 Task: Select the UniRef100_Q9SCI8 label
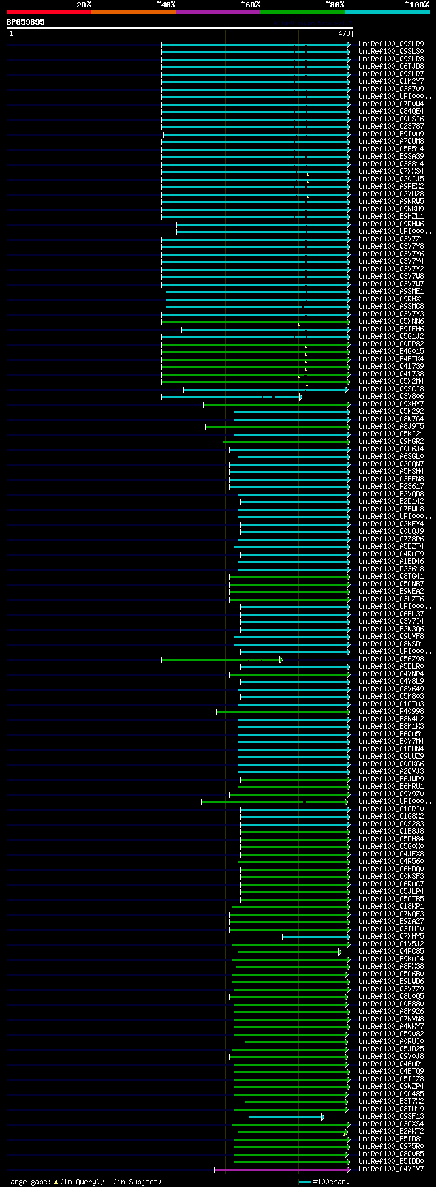pyautogui.click(x=391, y=389)
